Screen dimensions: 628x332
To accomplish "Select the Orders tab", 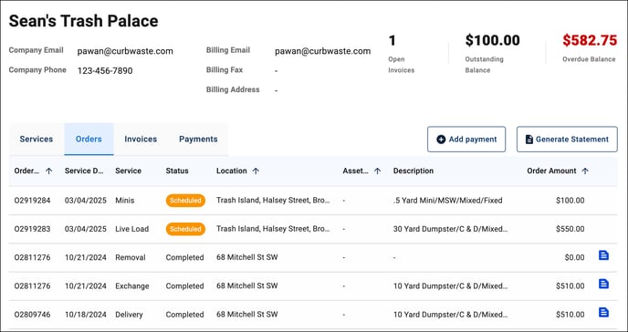I will pyautogui.click(x=89, y=140).
